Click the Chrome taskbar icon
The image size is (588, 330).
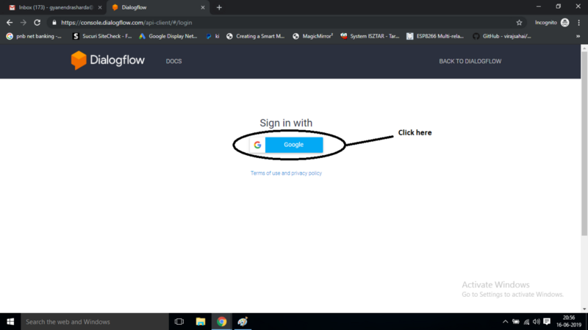tap(222, 322)
